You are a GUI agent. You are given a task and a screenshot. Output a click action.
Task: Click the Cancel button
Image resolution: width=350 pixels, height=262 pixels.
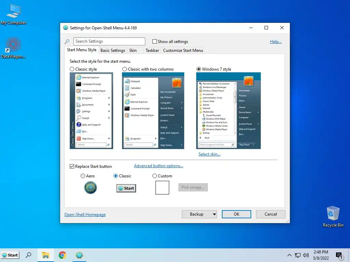pos(271,214)
